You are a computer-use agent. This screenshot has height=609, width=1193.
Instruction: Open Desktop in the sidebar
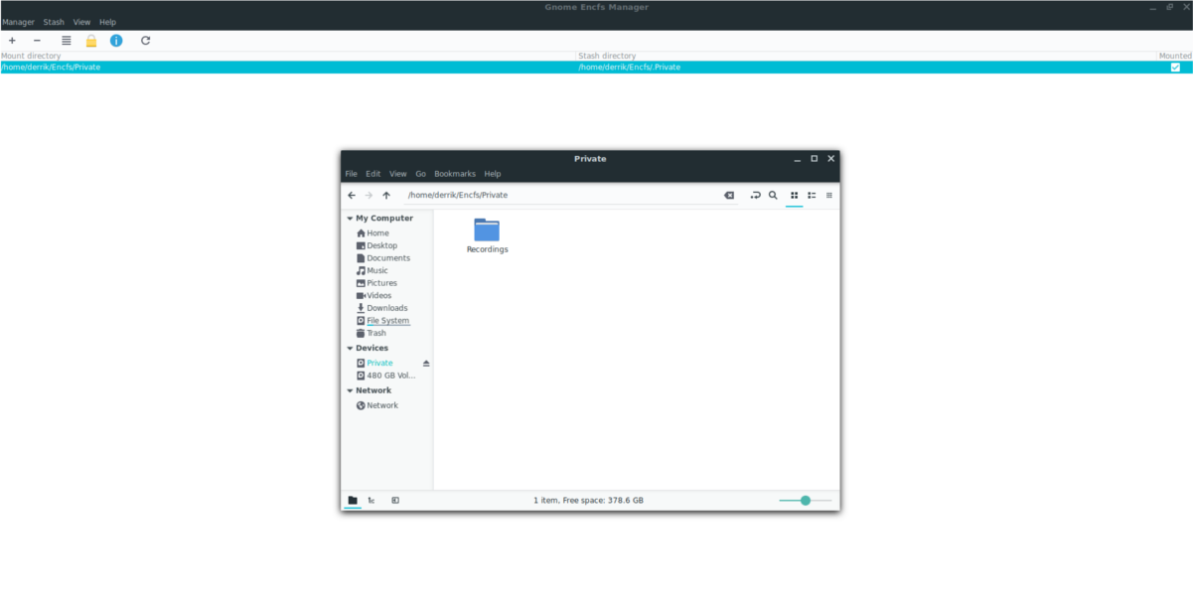tap(381, 245)
